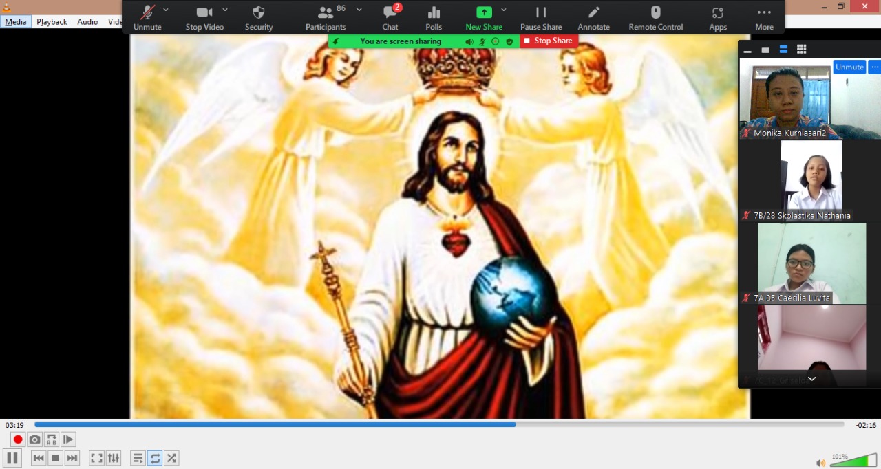Mute VLC with the speaker icon
The height and width of the screenshot is (469, 881).
point(820,463)
